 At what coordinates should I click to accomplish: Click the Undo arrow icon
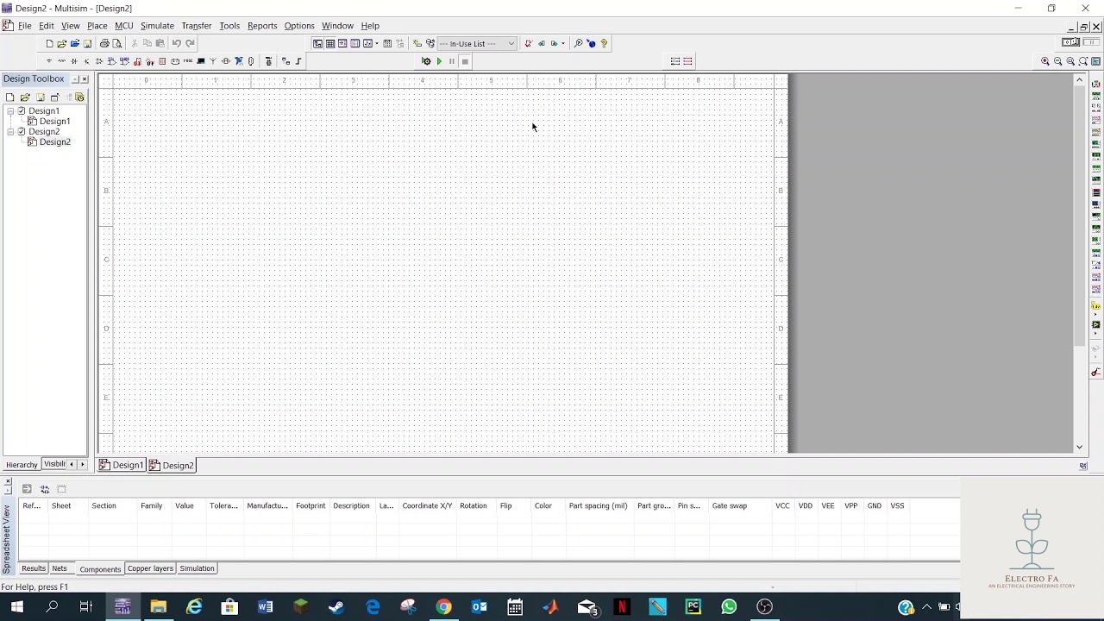pos(177,43)
